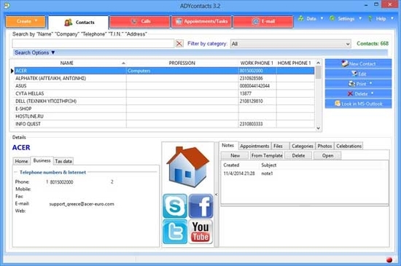The height and width of the screenshot is (266, 401).
Task: Click the Edit button
Action: 358,74
